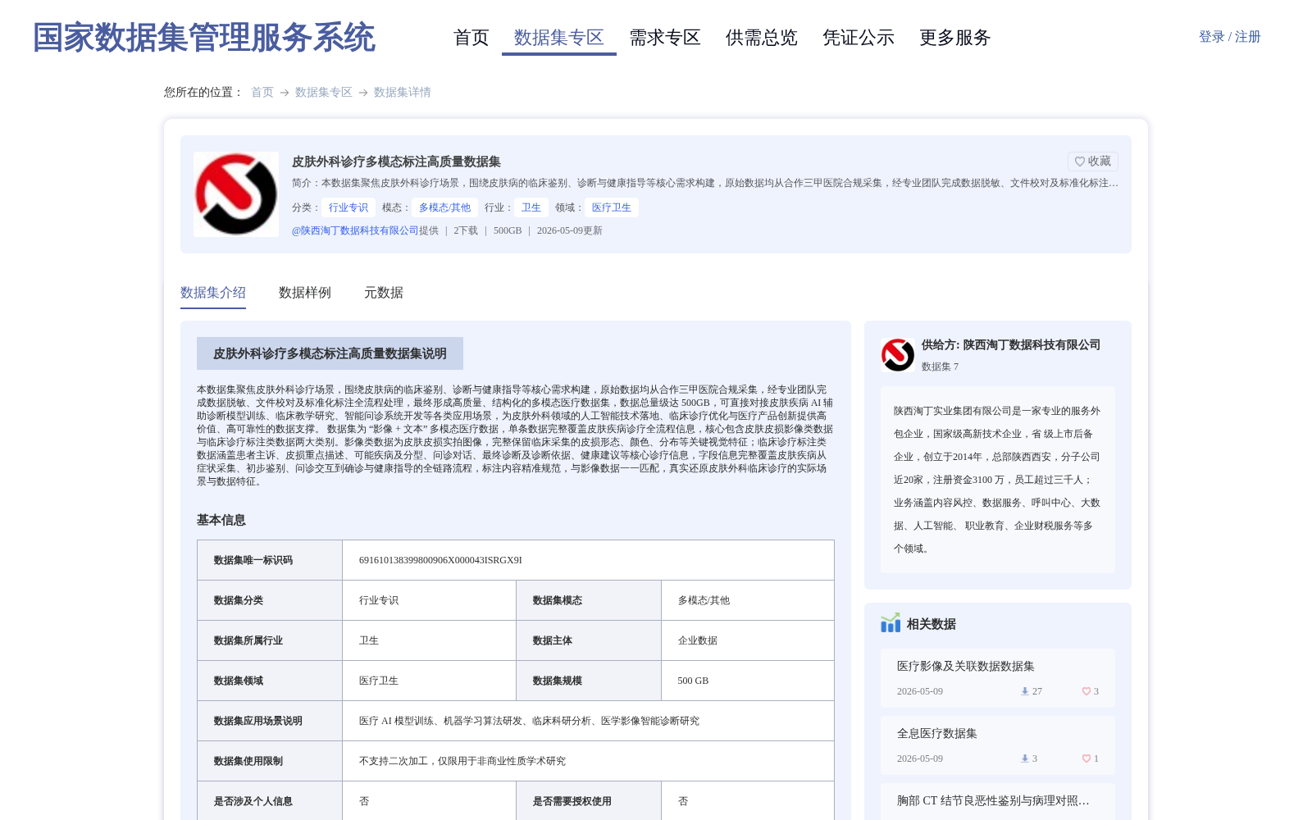
Task: Click download icon on 医疗影像及关联数据数据集 card
Action: 1024,691
